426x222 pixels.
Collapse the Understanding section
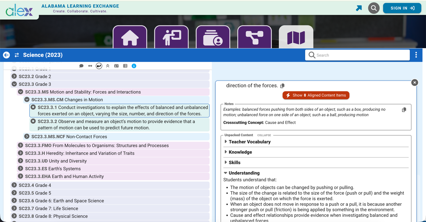(242, 173)
